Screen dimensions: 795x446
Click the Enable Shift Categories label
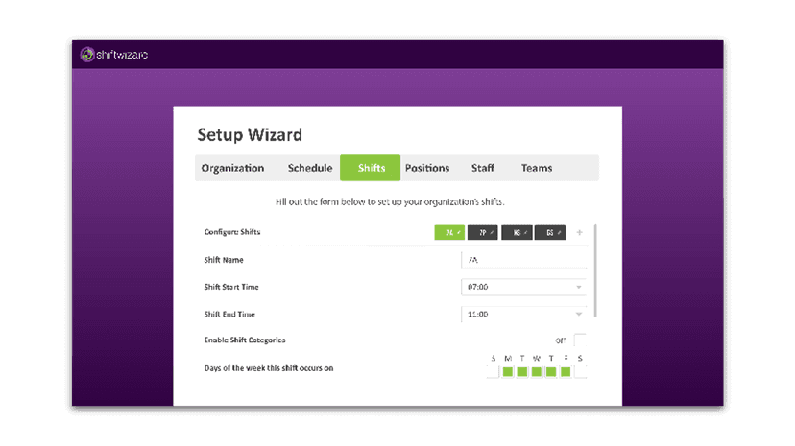[x=245, y=340]
